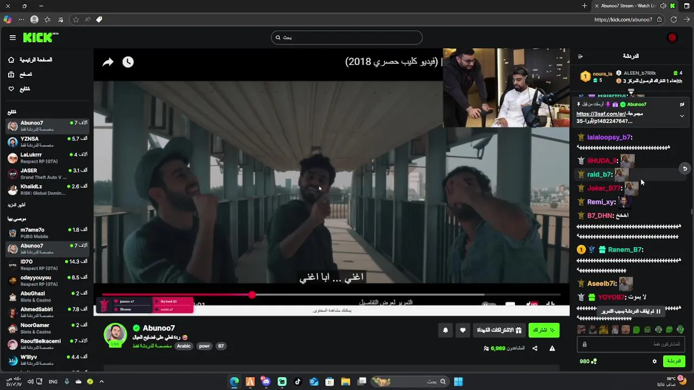The height and width of the screenshot is (390, 694).
Task: Click the first green Kick emote in the quick emote row
Action: (x=637, y=329)
